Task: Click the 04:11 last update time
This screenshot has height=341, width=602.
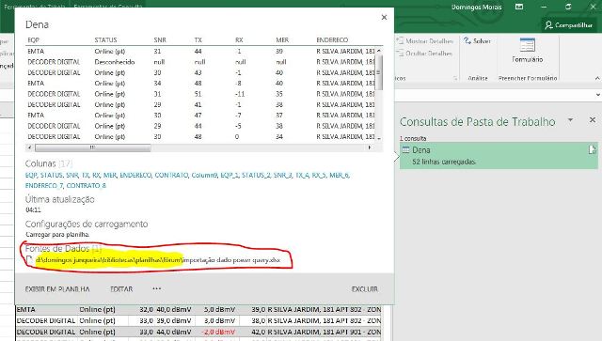Action: [33, 209]
